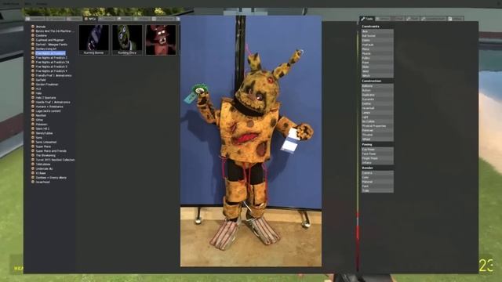Click the VJ Base category icon
Screen dimensions: 502x282
click(x=33, y=173)
